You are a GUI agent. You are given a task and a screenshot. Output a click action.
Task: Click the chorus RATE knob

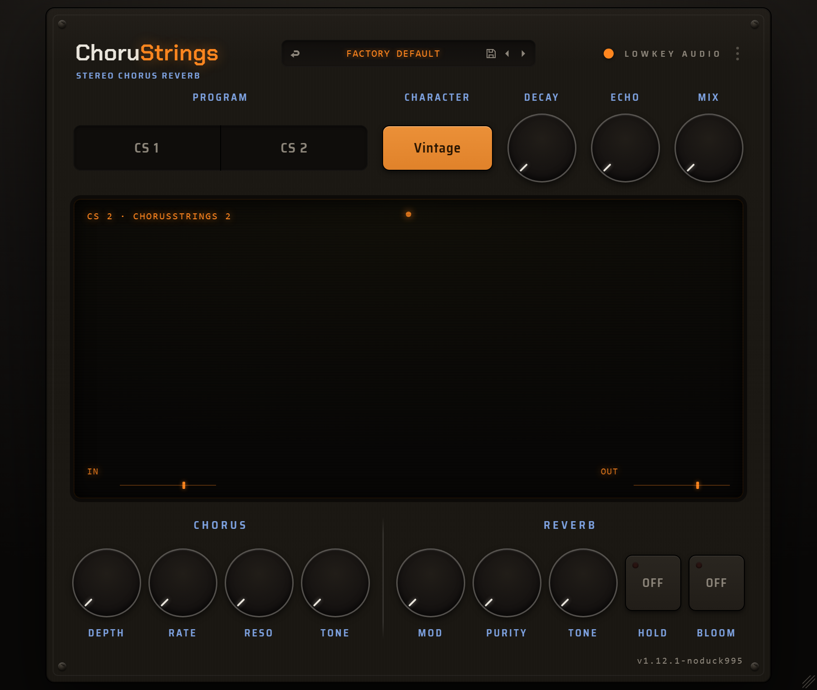[183, 583]
